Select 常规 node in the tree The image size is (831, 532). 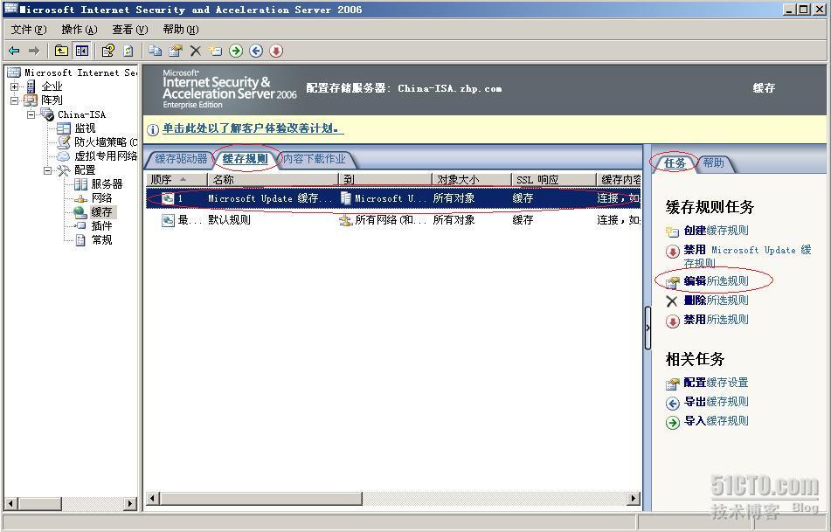click(101, 240)
